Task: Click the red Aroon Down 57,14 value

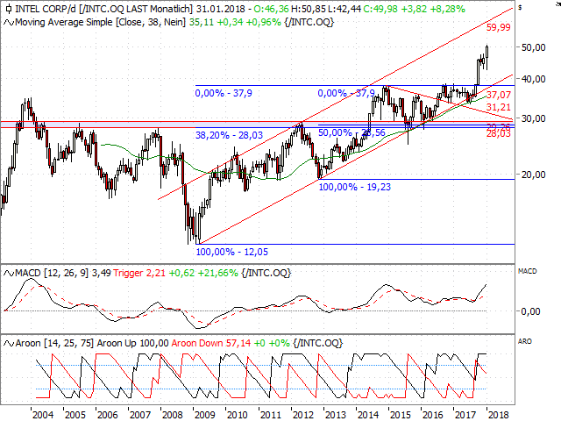Action: (211, 343)
